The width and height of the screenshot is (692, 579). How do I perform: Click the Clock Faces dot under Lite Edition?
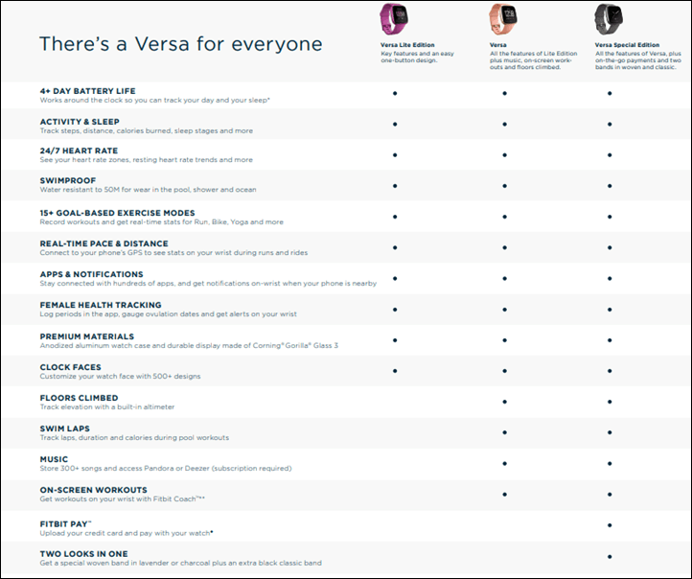coord(395,371)
